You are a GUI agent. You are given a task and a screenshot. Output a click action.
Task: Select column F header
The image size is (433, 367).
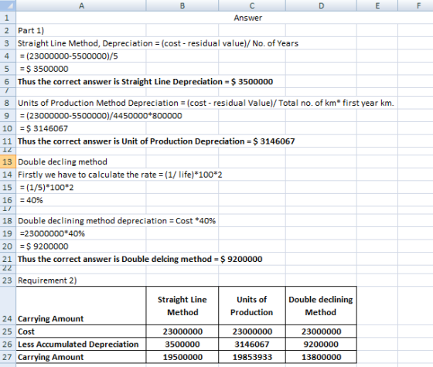416,5
